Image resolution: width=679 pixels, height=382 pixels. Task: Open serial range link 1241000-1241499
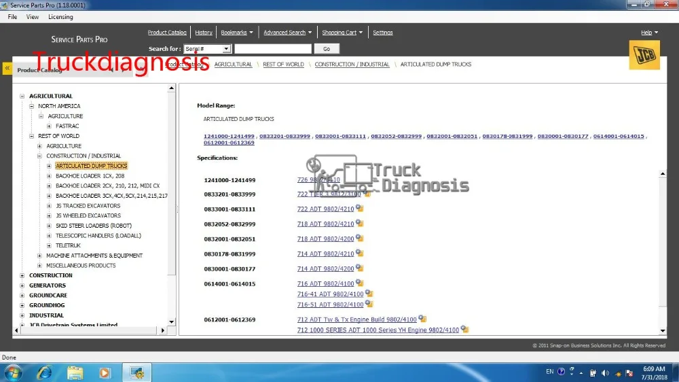coord(229,136)
